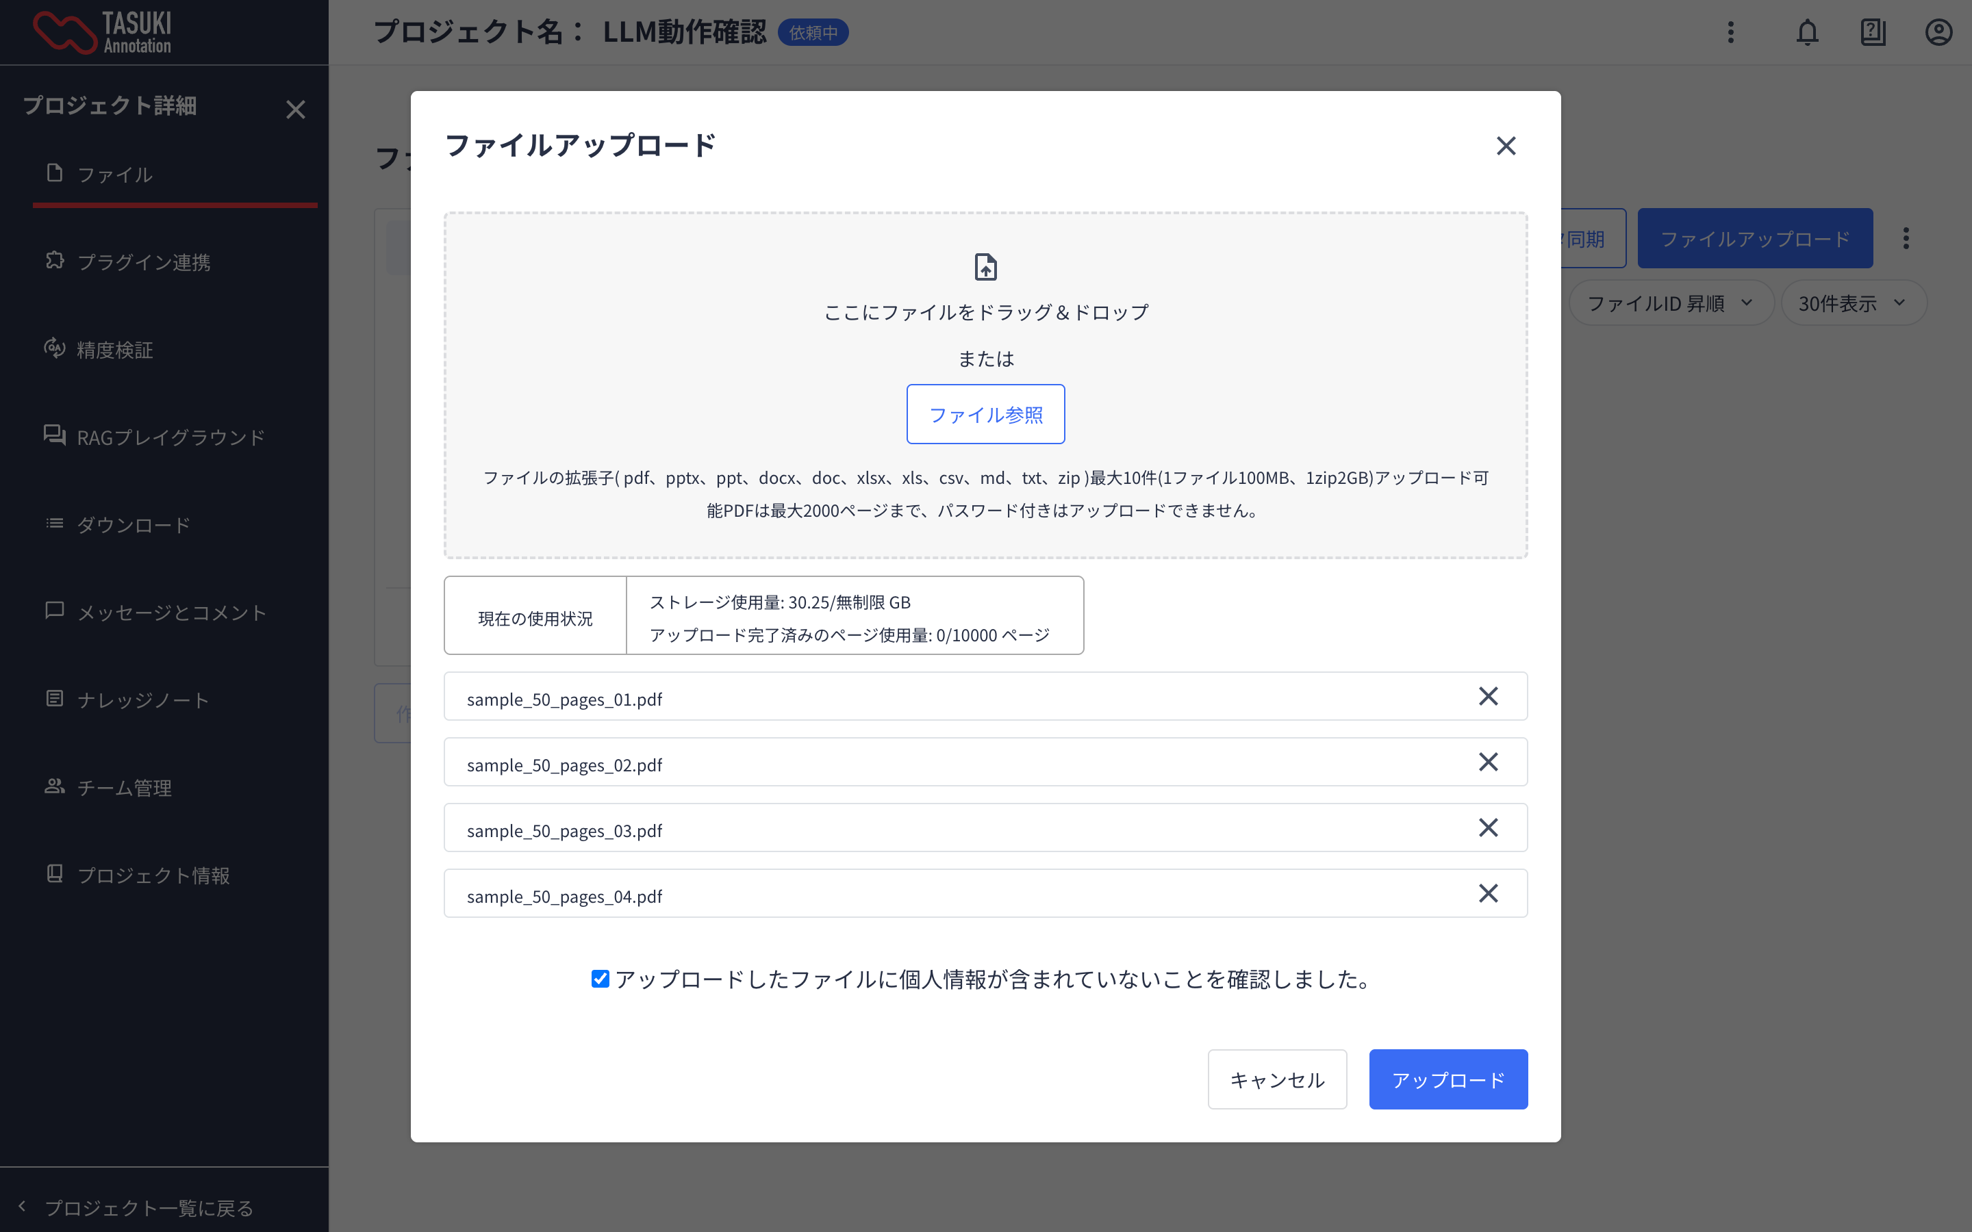Screen dimensions: 1972x1232
Task: Click the blue アップロード button
Action: (1448, 1079)
